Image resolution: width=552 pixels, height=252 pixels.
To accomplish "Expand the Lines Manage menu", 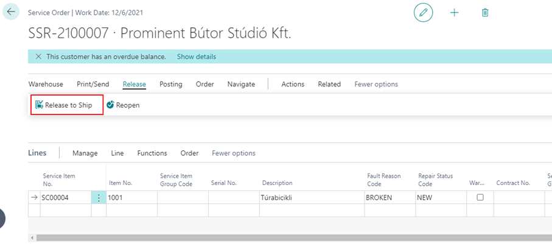I will 85,153.
